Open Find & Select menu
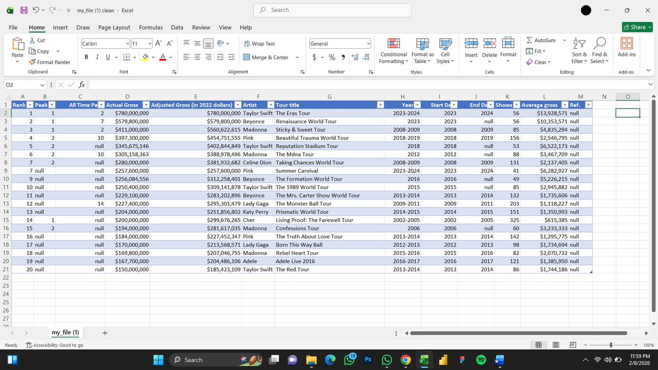 point(600,51)
